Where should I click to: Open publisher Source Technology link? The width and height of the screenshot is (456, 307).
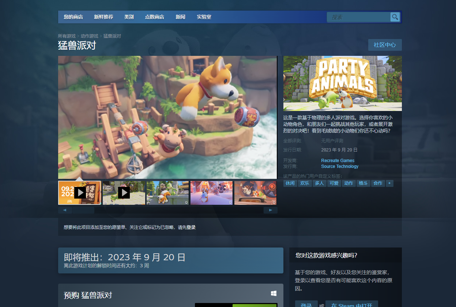click(x=340, y=166)
